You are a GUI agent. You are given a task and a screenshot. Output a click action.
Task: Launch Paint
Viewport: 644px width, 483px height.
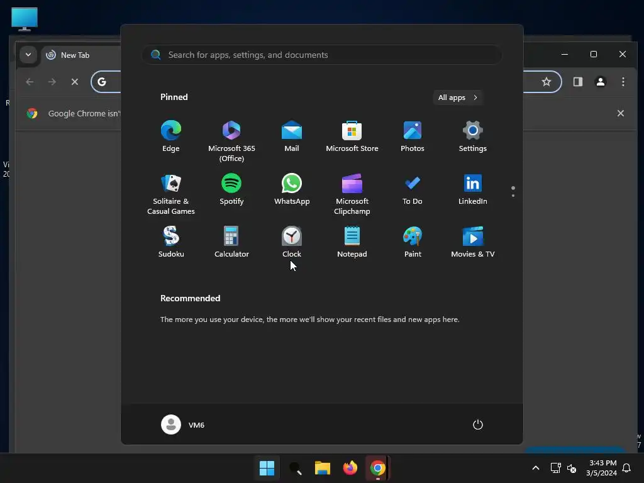413,242
